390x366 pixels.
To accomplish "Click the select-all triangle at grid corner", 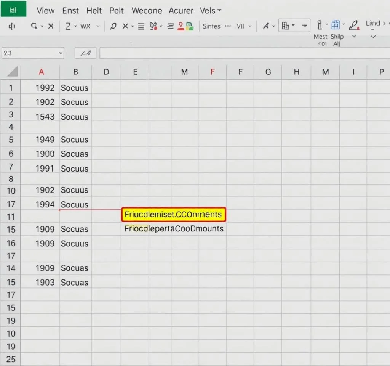I will tap(12, 72).
